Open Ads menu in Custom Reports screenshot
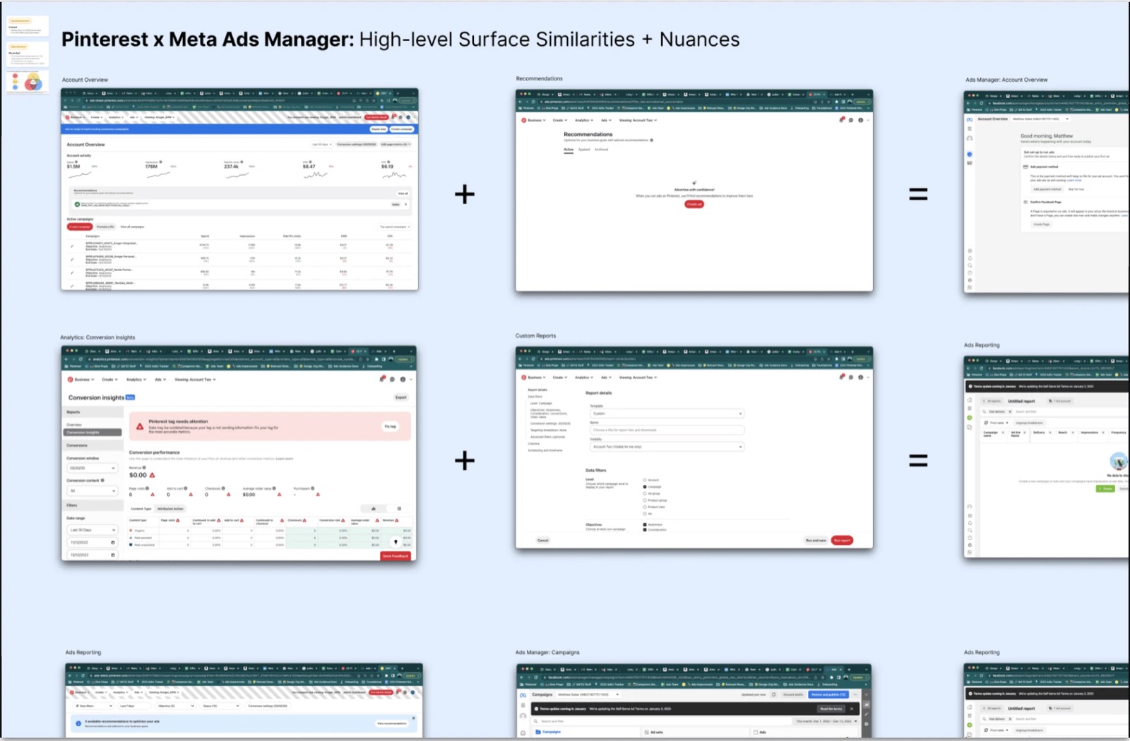 coord(605,378)
